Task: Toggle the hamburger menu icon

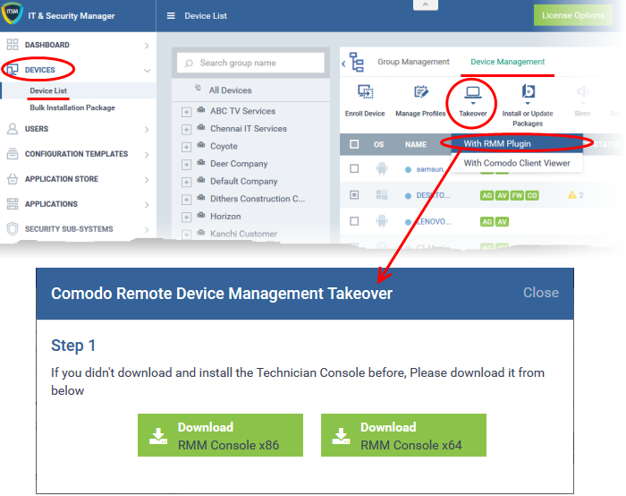Action: pyautogui.click(x=171, y=16)
